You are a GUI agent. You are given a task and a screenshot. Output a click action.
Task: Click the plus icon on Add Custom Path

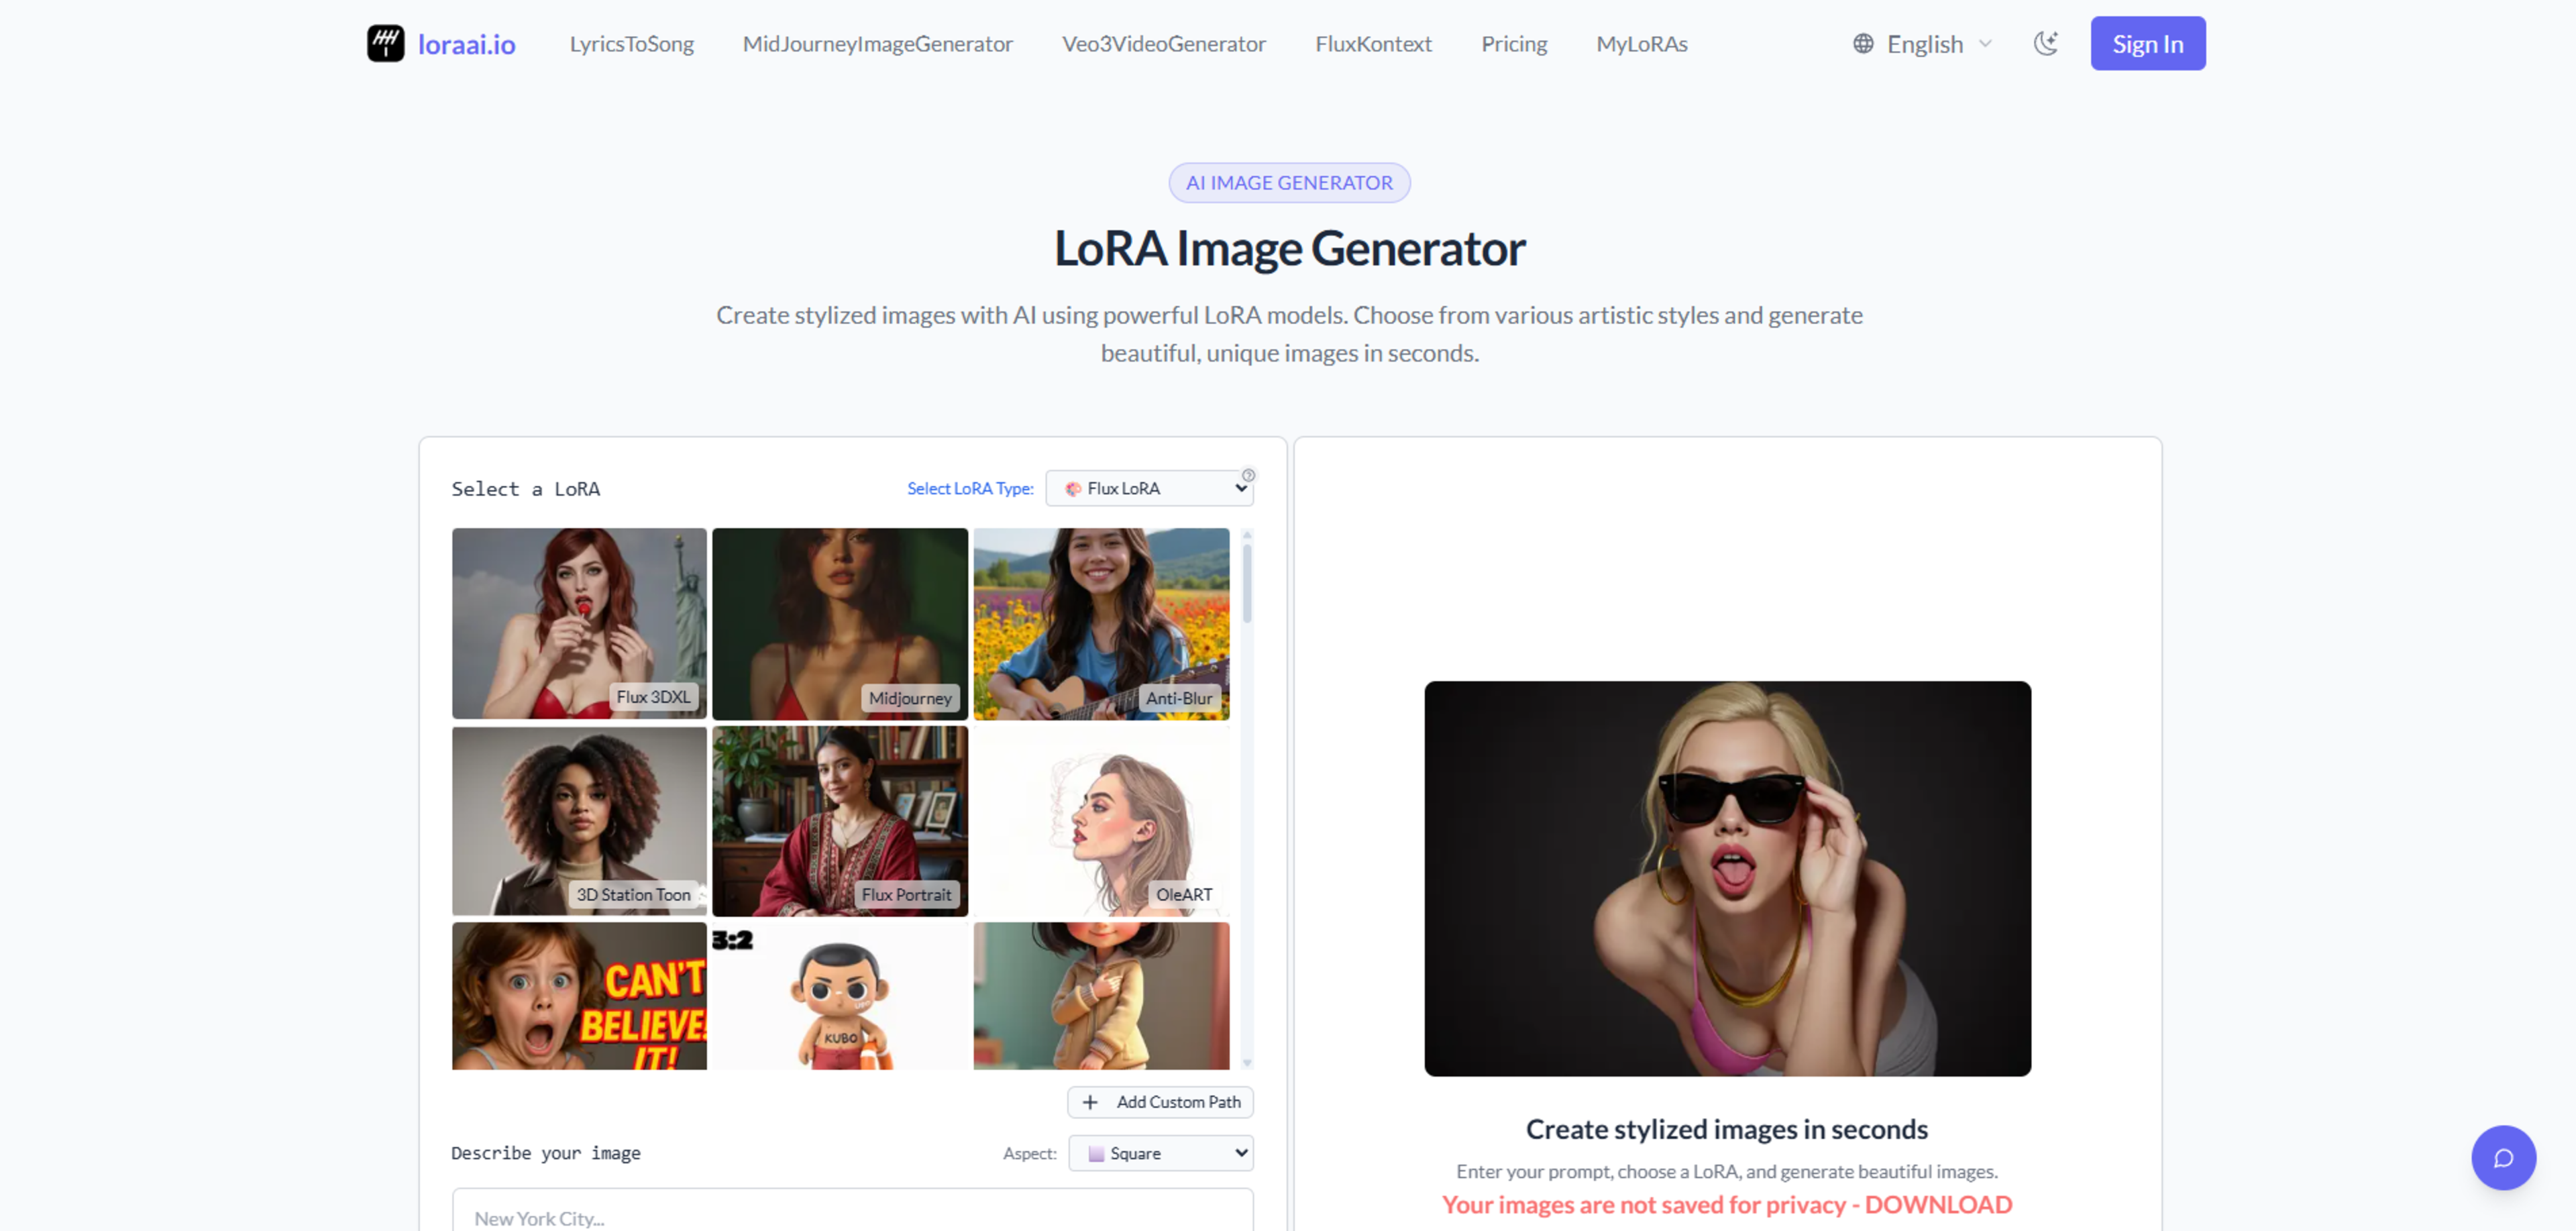pos(1090,1102)
